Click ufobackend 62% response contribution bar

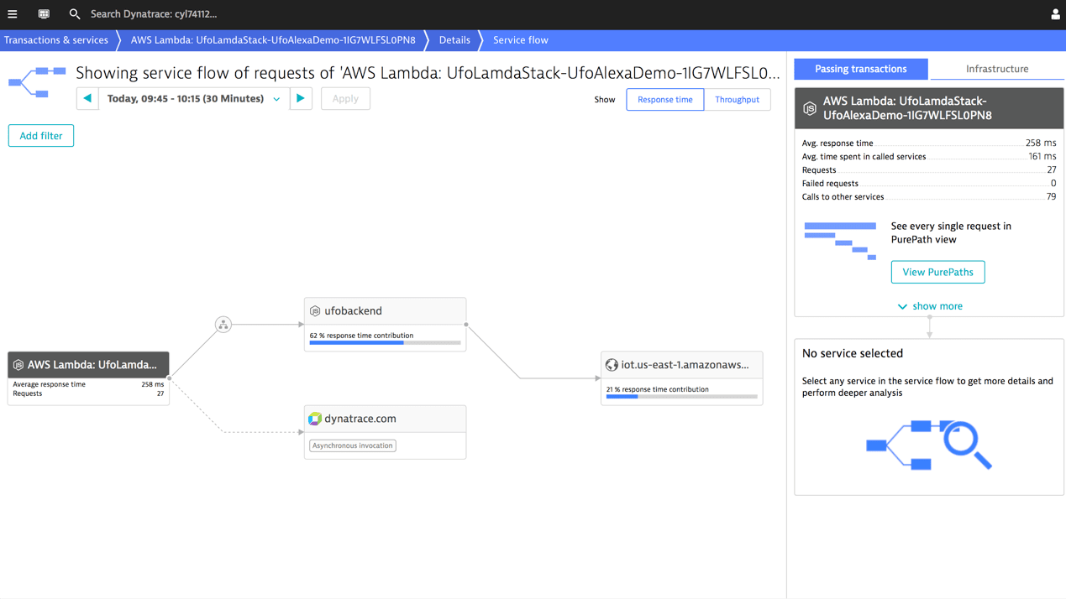point(385,343)
